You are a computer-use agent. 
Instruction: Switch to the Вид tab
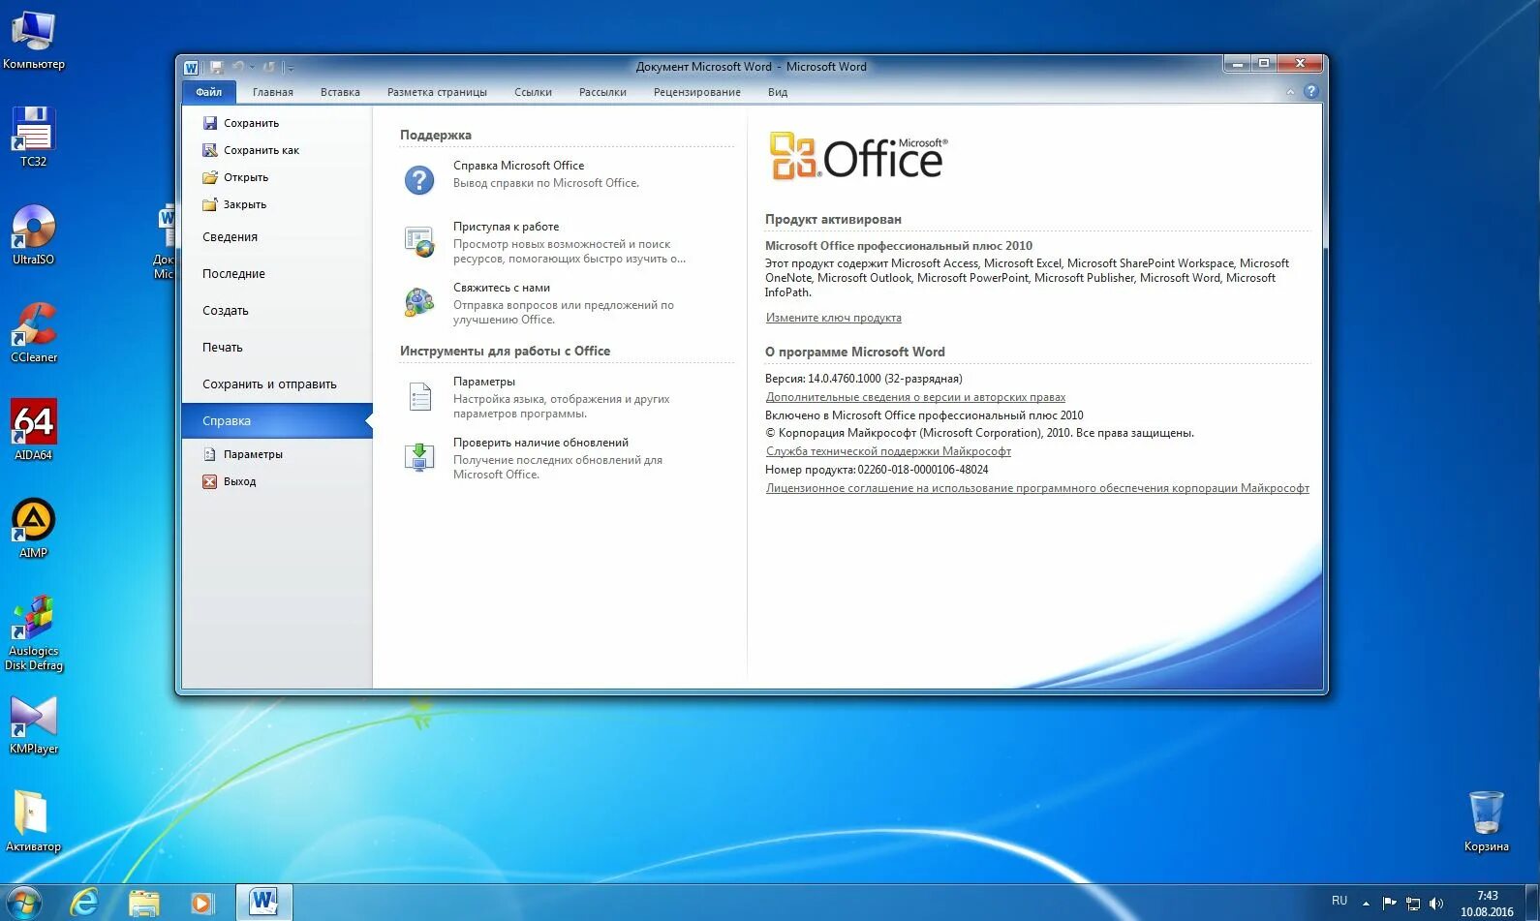(x=778, y=92)
